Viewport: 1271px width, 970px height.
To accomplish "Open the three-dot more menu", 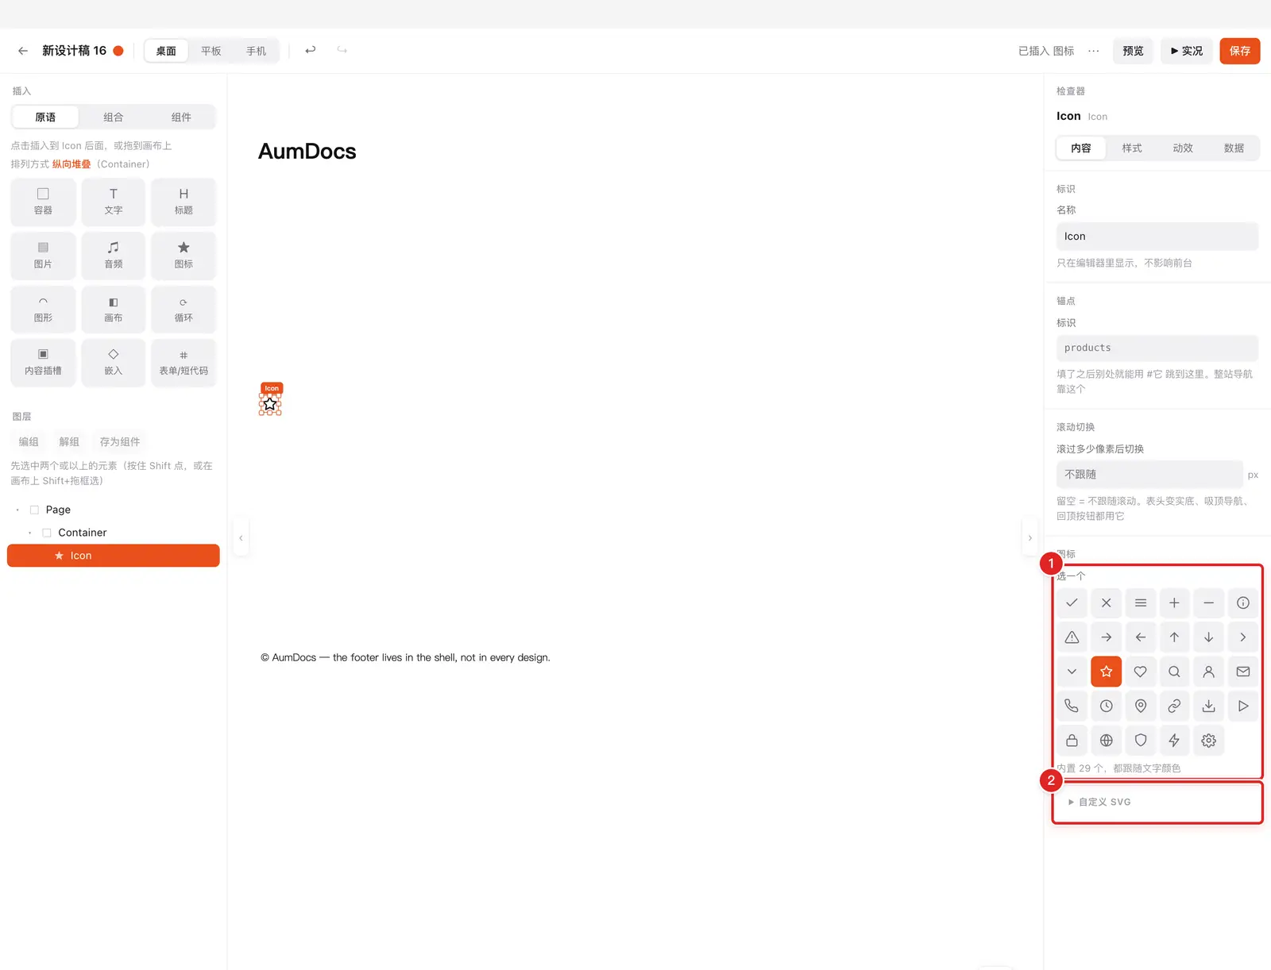I will pyautogui.click(x=1094, y=51).
